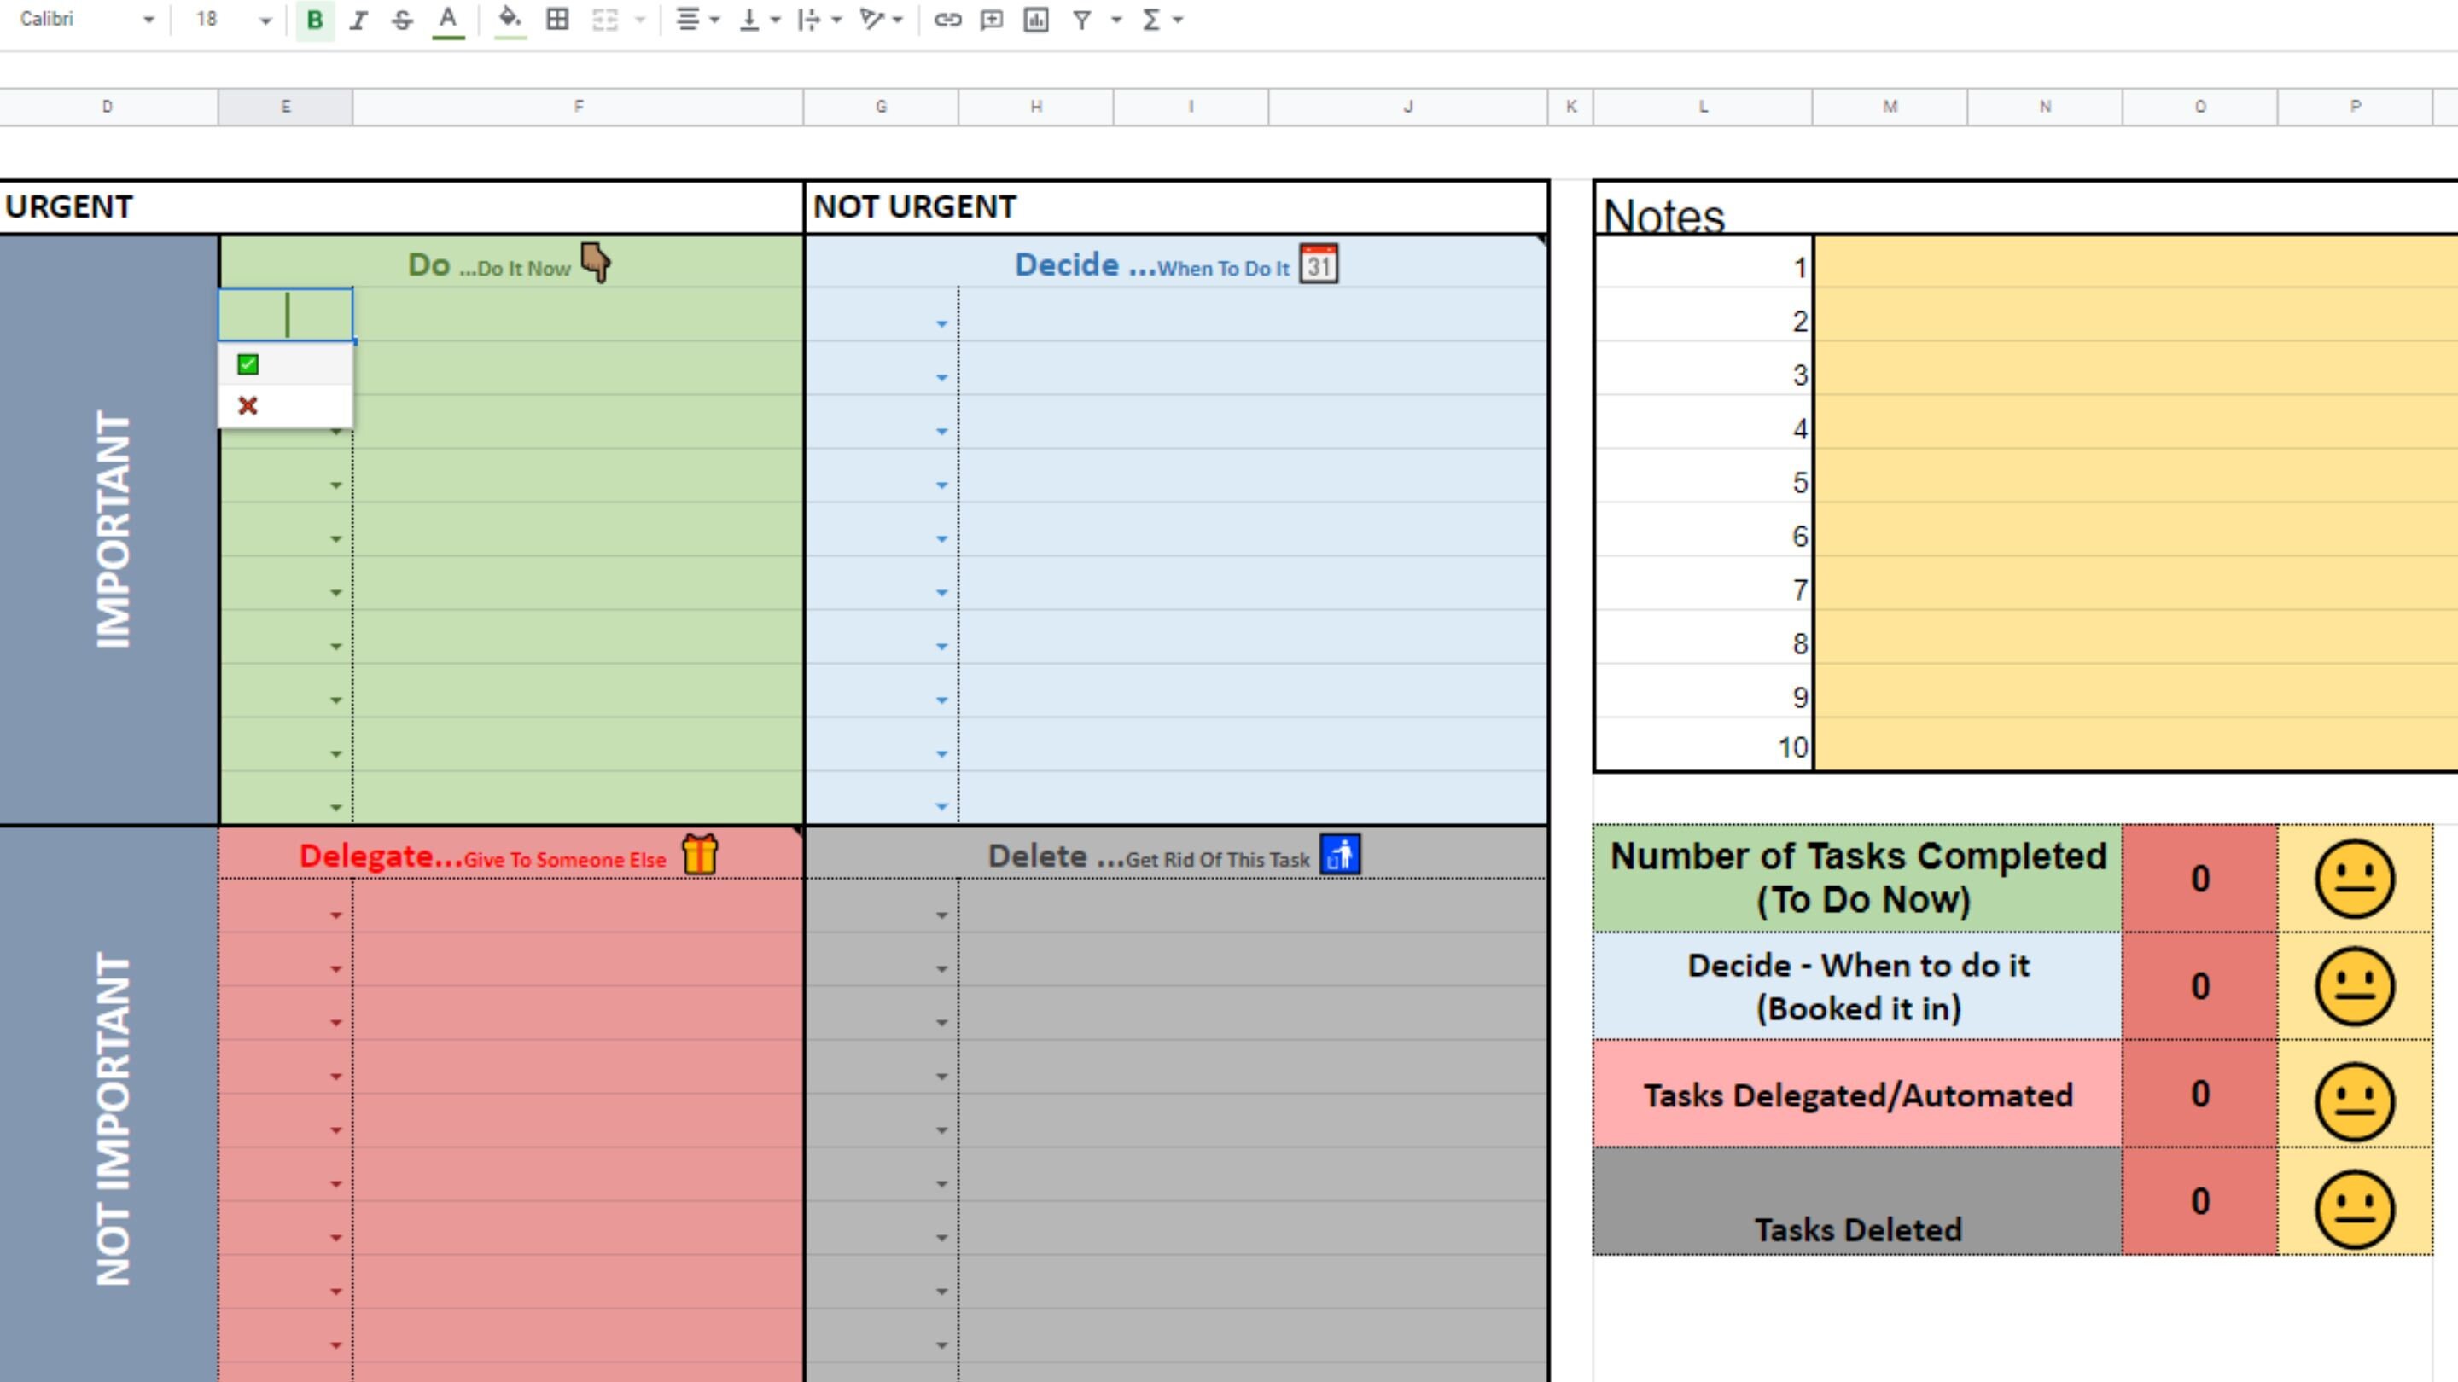2458x1382 pixels.
Task: Open first Decide row dropdown arrow
Action: click(941, 324)
